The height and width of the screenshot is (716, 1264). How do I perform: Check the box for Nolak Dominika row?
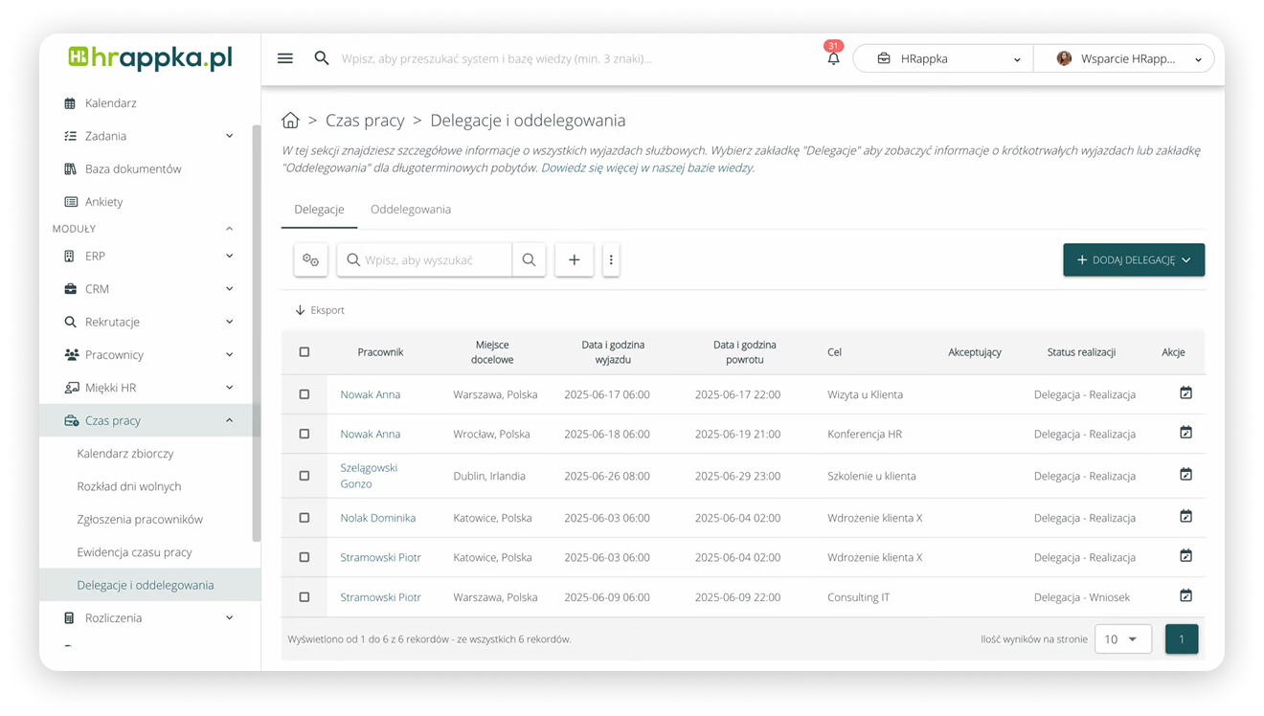(x=305, y=518)
